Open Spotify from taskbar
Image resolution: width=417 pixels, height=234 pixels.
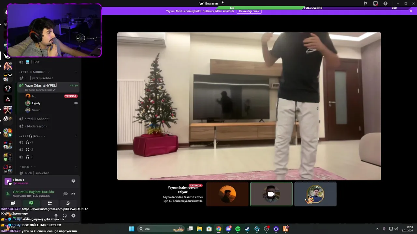(238, 229)
